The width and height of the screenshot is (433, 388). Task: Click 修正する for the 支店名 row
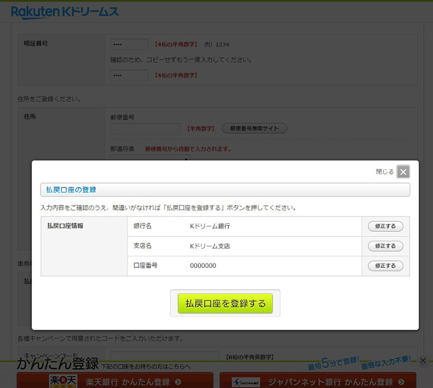pyautogui.click(x=385, y=246)
